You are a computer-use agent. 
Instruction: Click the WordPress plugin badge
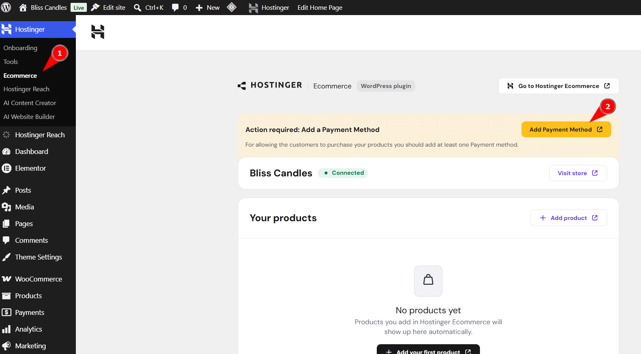point(386,86)
